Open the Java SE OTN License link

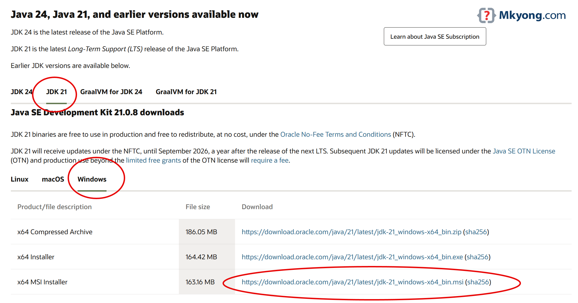(524, 151)
